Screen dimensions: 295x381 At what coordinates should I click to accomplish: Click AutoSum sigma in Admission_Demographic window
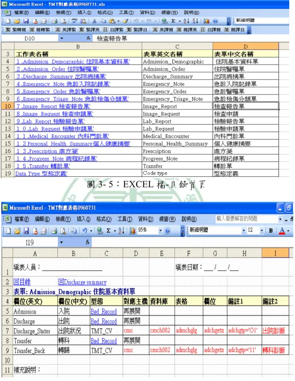108,230
